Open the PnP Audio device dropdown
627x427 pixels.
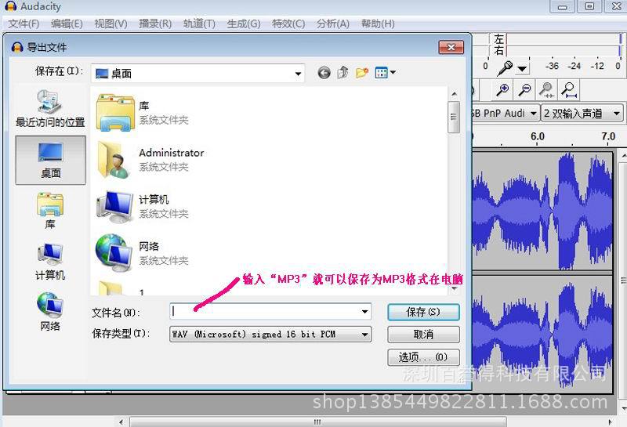pyautogui.click(x=505, y=114)
